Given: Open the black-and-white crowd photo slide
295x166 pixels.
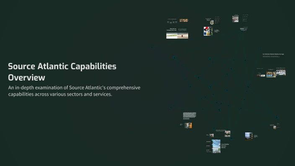Looking at the screenshot, I should click(281, 73).
